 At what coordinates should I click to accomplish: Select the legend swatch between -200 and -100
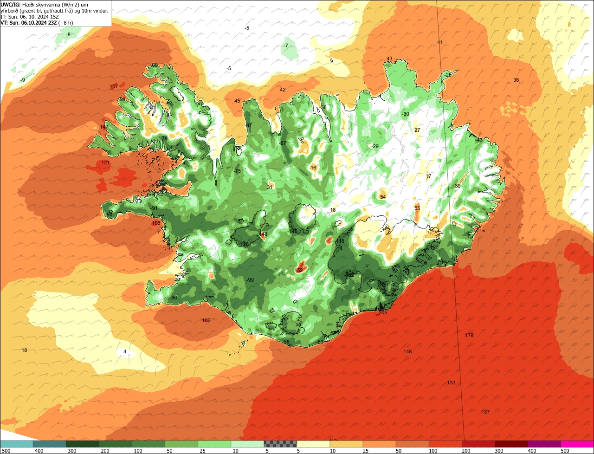tap(116, 444)
